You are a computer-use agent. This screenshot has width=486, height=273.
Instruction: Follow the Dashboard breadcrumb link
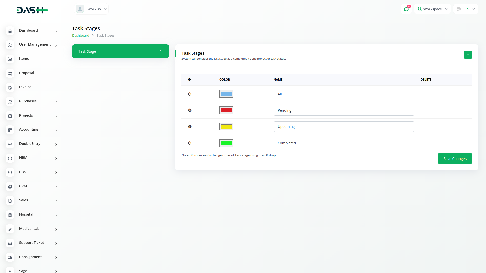80,36
